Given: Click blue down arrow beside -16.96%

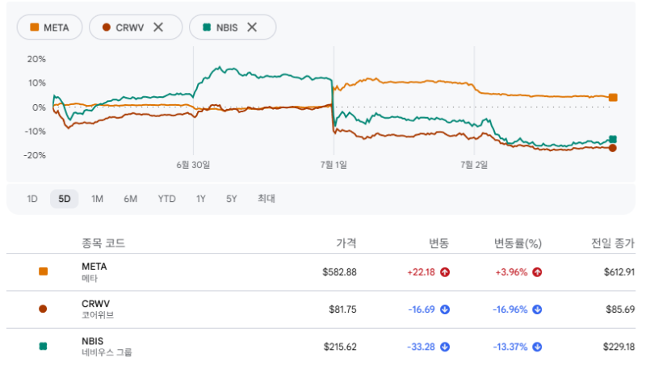Looking at the screenshot, I should pos(537,309).
